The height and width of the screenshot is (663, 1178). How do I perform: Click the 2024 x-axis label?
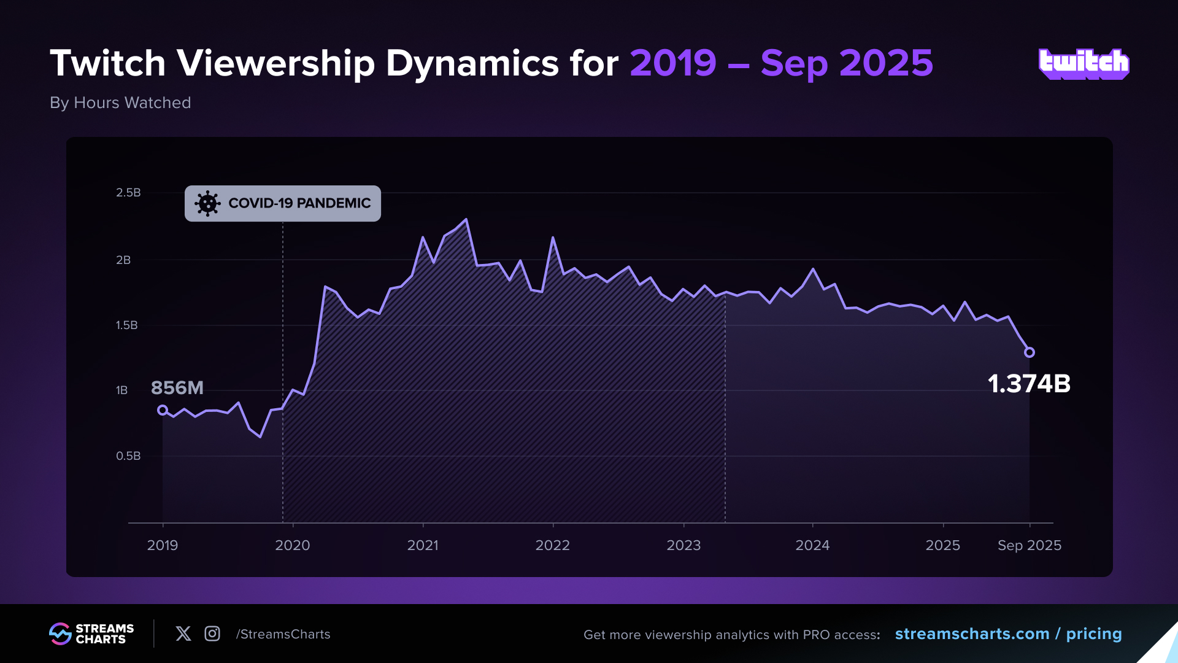click(x=812, y=545)
